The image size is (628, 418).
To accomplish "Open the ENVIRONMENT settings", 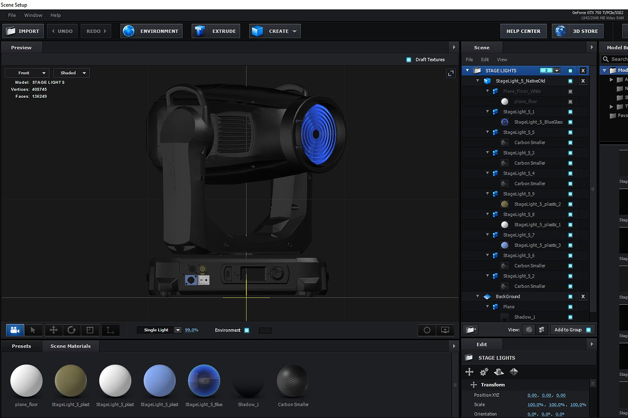I will coord(151,31).
